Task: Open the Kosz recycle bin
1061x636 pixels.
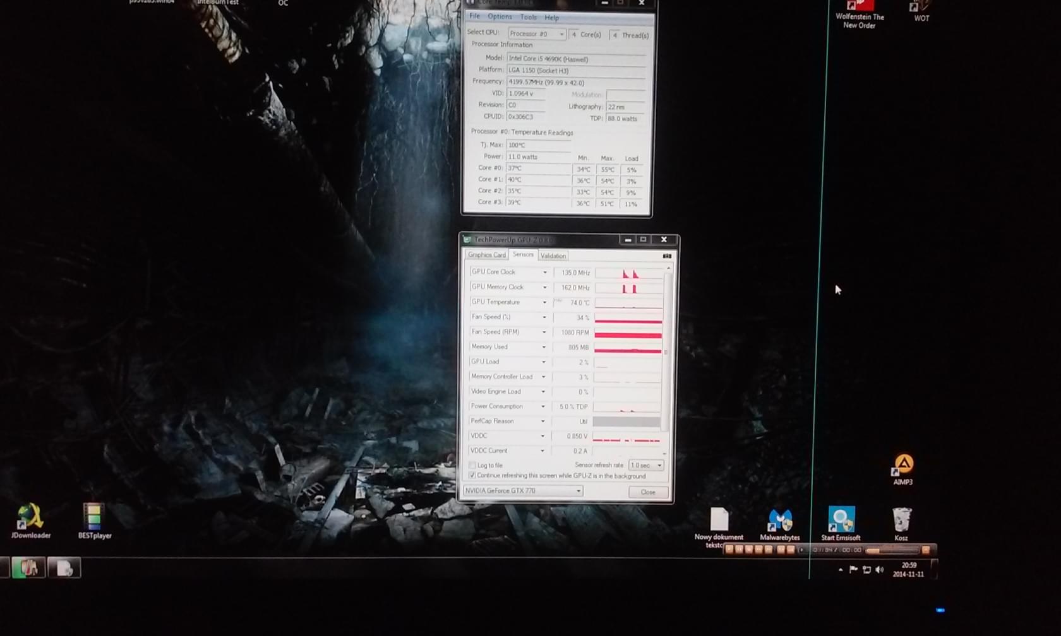Action: 901,524
